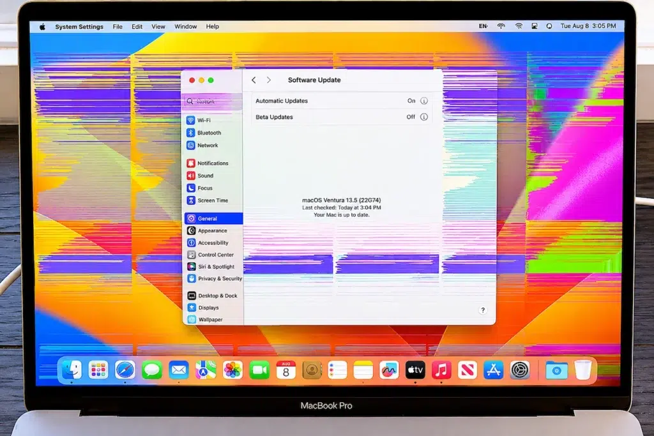The image size is (654, 436).
Task: Select Network in the sidebar
Action: click(213, 145)
